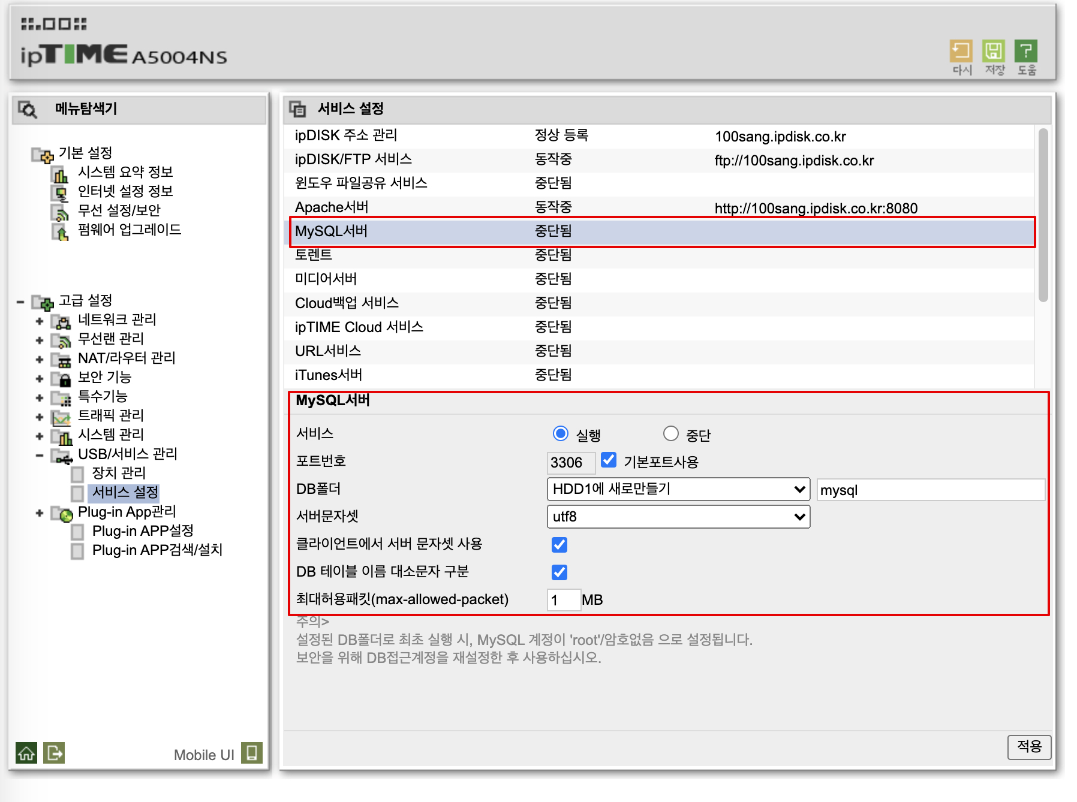The height and width of the screenshot is (802, 1077).
Task: Open the DB폴더 HDD1에 새로만들기 dropdown
Action: click(x=678, y=489)
